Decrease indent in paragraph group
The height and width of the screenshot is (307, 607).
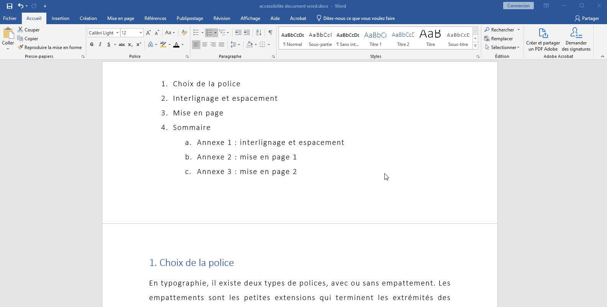tap(238, 33)
